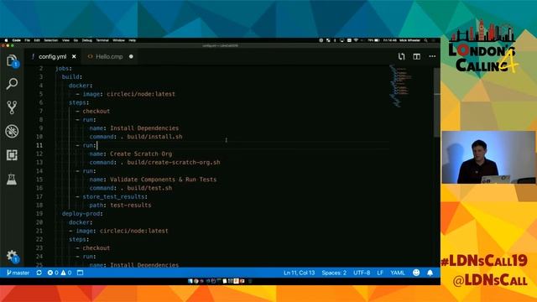This screenshot has height=302, width=537.
Task: Click line number 19 in the gutter
Action: (39, 214)
